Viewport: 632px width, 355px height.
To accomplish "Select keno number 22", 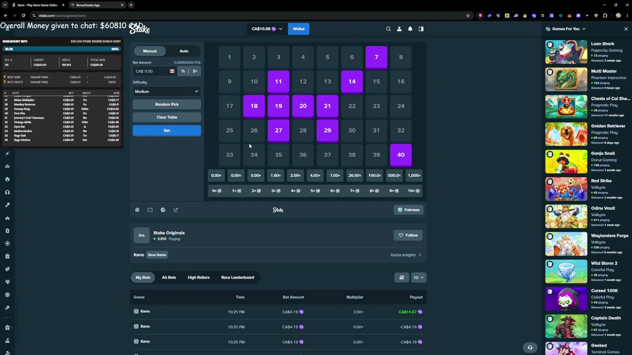I will [x=352, y=106].
